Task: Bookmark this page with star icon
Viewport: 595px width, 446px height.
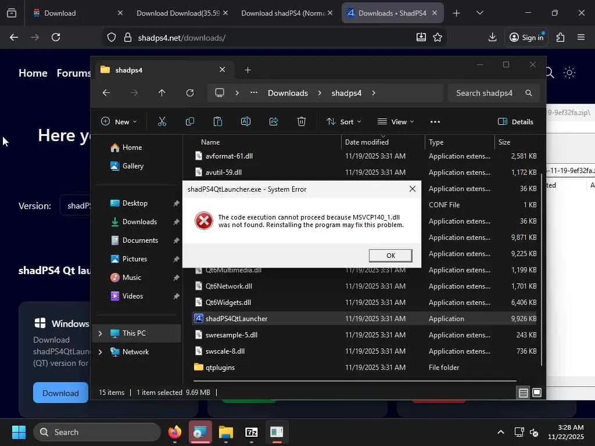Action: 438,37
